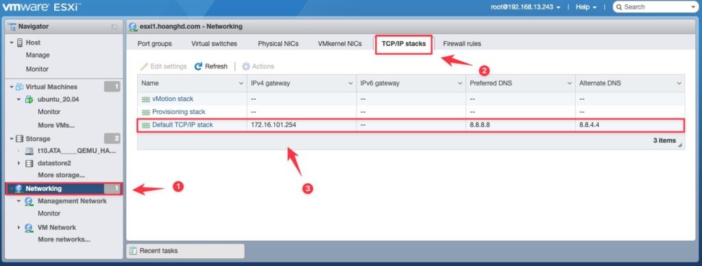Click the 8.8.8.8 preferred DNS cell
The width and height of the screenshot is (702, 266).
coord(520,125)
